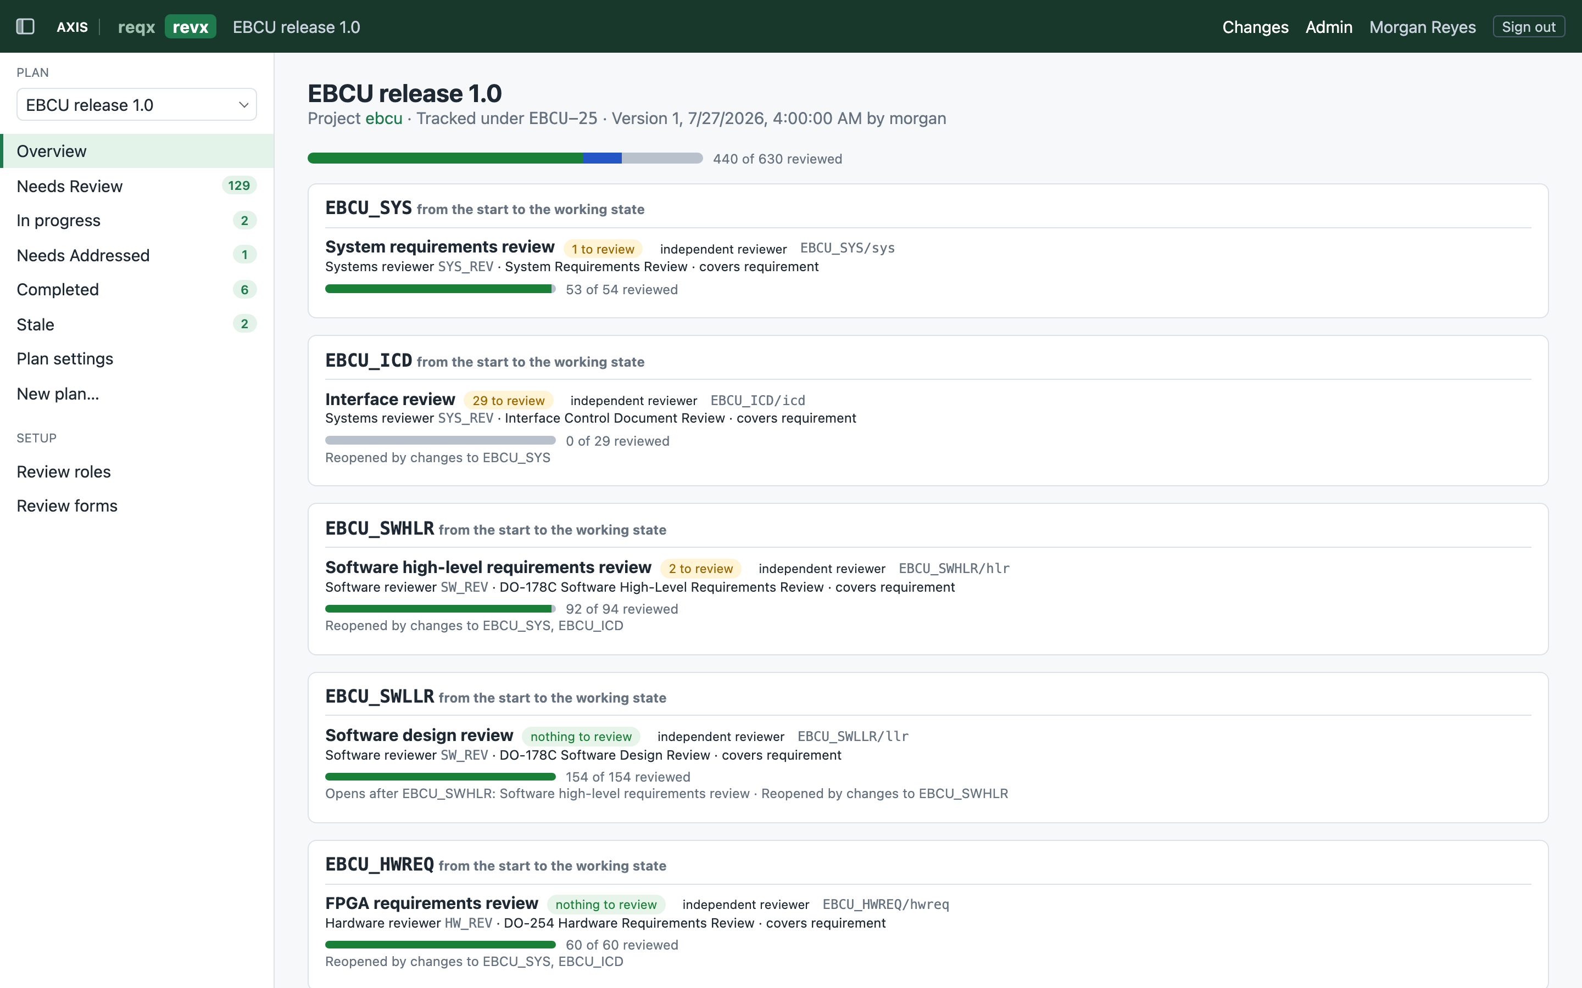Click the EBCU_HWREQ section heading
Screen dimensions: 1582x988
point(379,864)
